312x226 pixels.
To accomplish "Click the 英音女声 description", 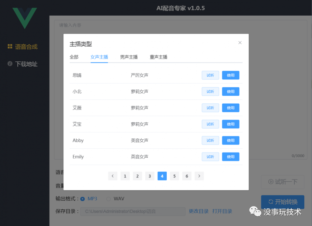I will point(139,157).
